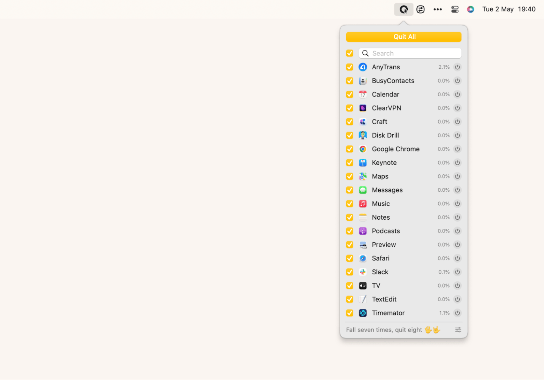Uncheck the AnyTrans checkbox

click(x=349, y=67)
